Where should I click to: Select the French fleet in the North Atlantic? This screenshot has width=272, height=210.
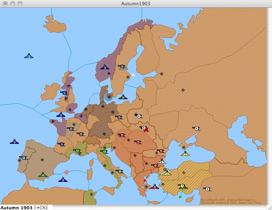pyautogui.click(x=29, y=56)
